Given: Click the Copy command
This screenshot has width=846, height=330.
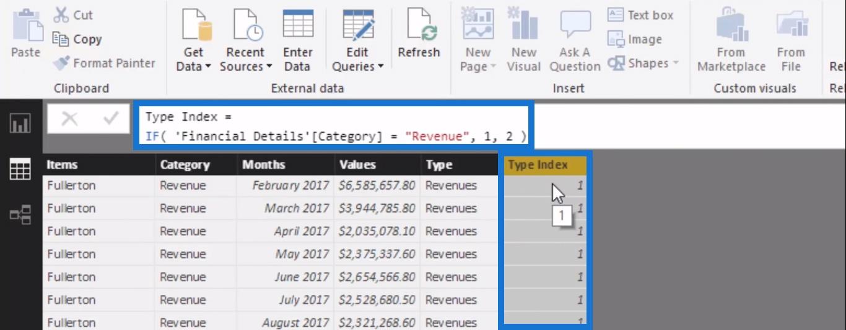Looking at the screenshot, I should pyautogui.click(x=77, y=39).
